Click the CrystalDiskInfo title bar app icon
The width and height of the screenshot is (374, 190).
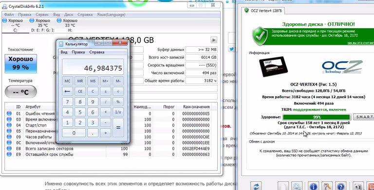(x=4, y=6)
